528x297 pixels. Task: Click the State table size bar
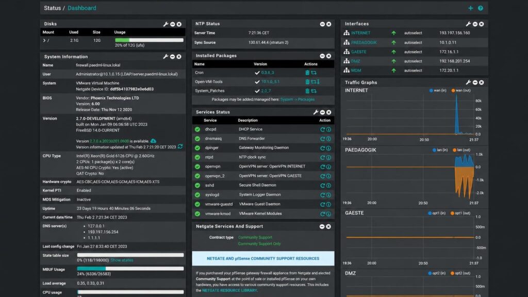(130, 255)
